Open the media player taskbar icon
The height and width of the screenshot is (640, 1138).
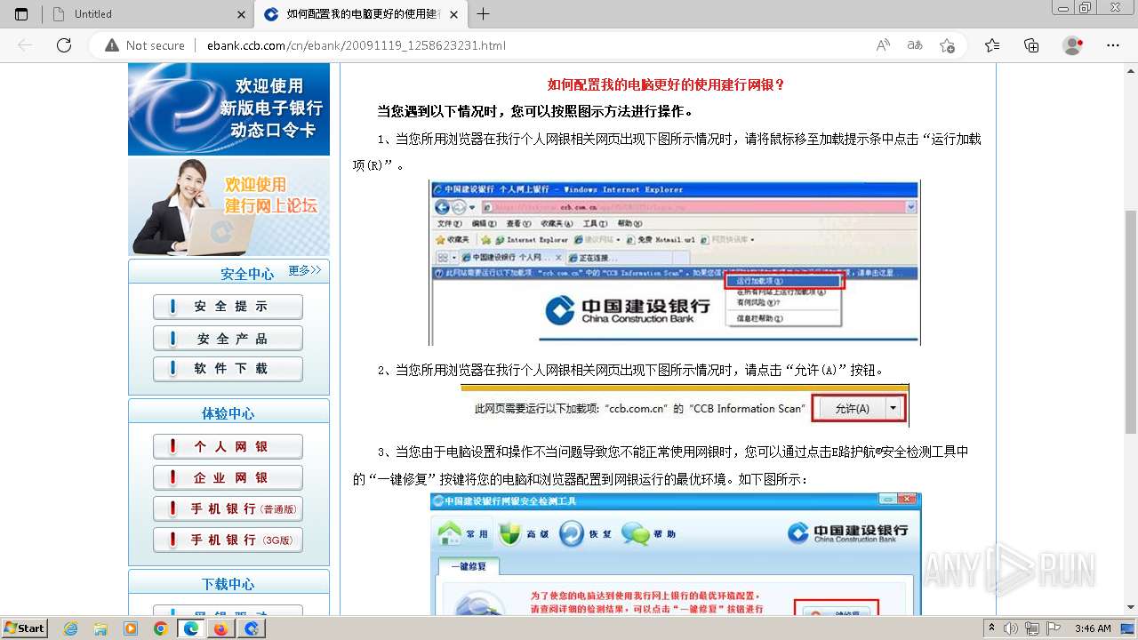click(131, 628)
